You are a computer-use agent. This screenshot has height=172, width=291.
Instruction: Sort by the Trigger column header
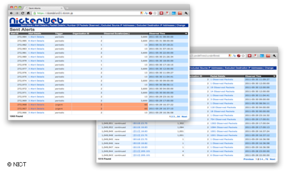59,34
